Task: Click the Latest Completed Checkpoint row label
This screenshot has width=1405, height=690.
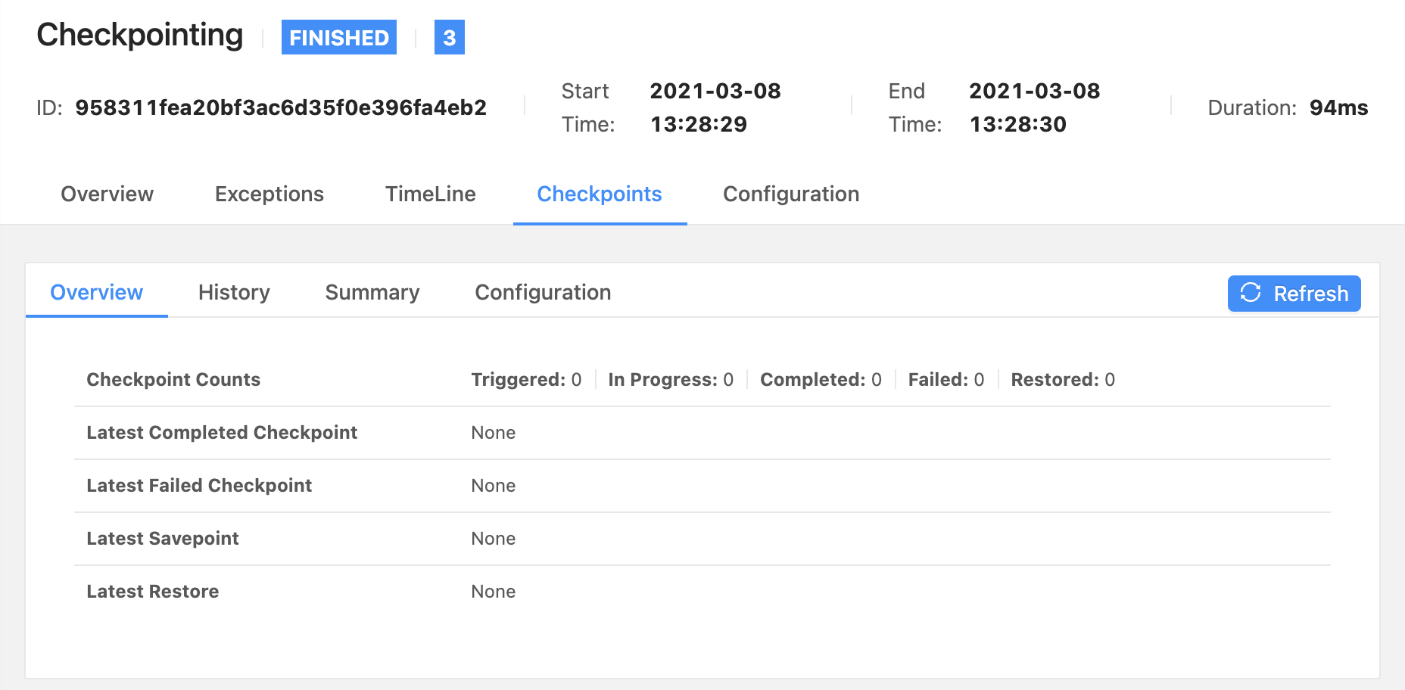Action: (222, 433)
